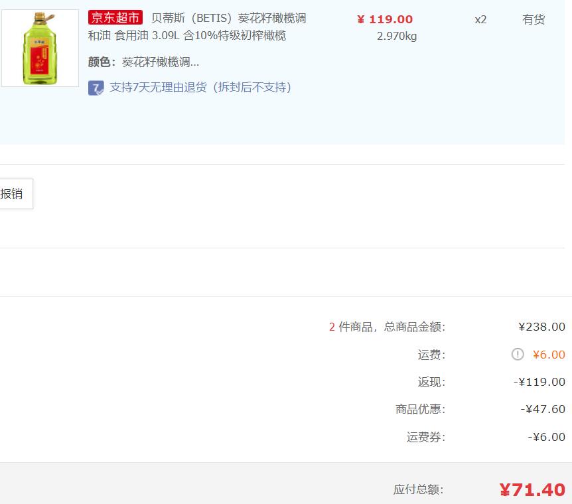Click the 报销 button
572x504 pixels.
(x=16, y=194)
